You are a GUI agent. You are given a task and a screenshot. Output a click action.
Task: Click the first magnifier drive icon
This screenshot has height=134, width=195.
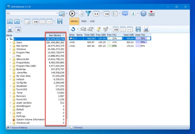pyautogui.click(x=83, y=29)
